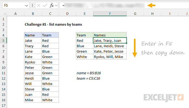Select row 10 header
This screenshot has width=189, height=108.
[3, 67]
